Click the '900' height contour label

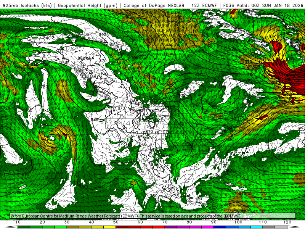coord(81,58)
